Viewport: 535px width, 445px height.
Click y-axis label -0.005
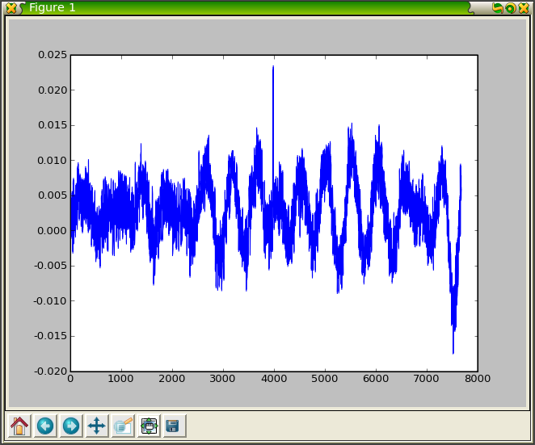click(x=50, y=266)
